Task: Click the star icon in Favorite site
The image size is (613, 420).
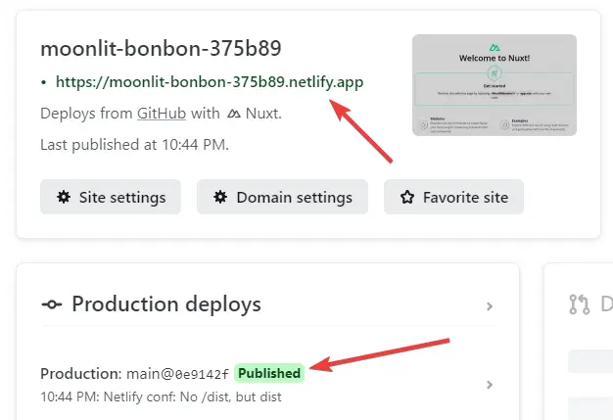Action: (x=407, y=197)
